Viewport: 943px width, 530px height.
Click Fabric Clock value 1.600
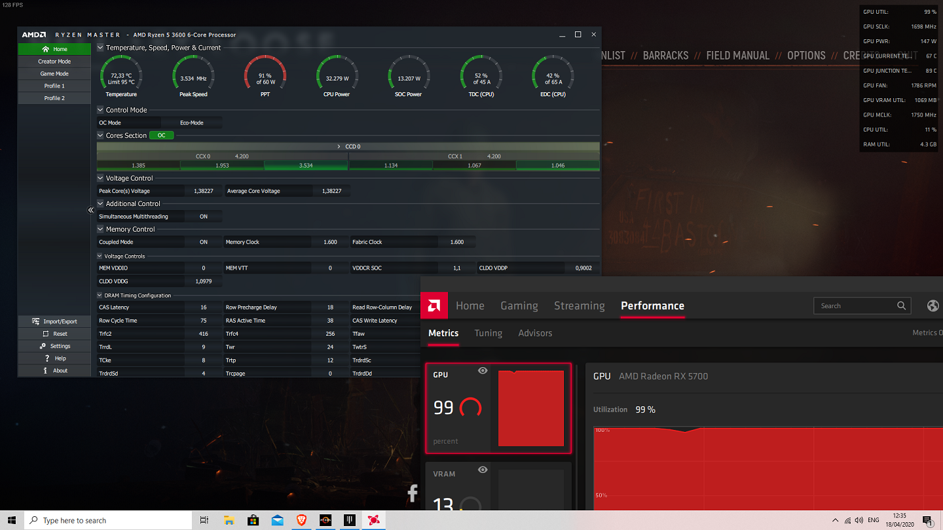457,242
